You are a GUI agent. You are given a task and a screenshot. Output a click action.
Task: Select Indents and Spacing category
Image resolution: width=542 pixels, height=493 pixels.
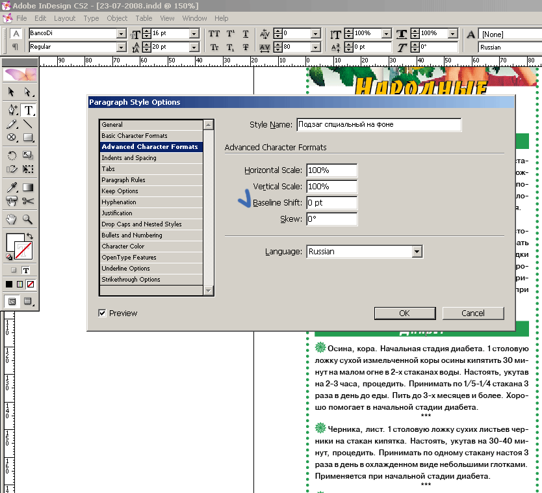151,158
